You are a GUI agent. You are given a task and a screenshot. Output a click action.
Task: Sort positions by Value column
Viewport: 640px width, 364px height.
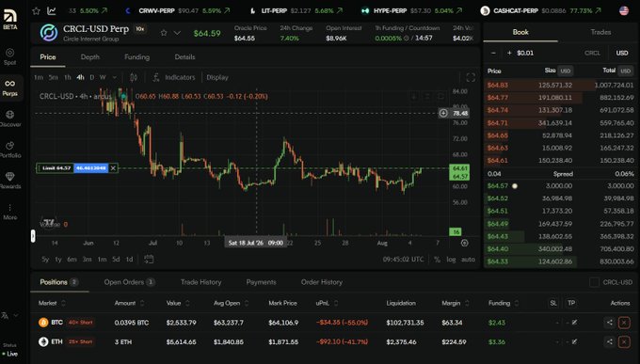point(178,303)
